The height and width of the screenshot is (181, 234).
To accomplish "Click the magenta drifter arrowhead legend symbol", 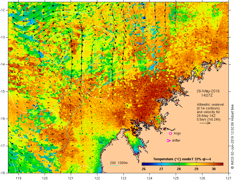I will click(169, 140).
